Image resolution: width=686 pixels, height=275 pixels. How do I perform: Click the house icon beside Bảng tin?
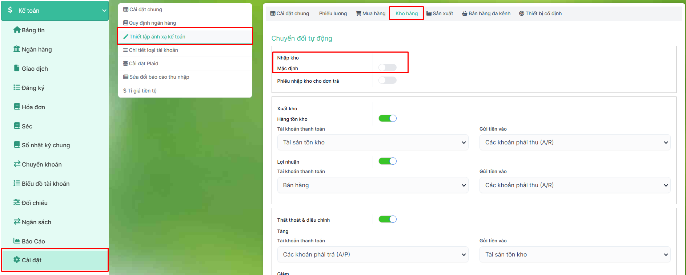(17, 30)
